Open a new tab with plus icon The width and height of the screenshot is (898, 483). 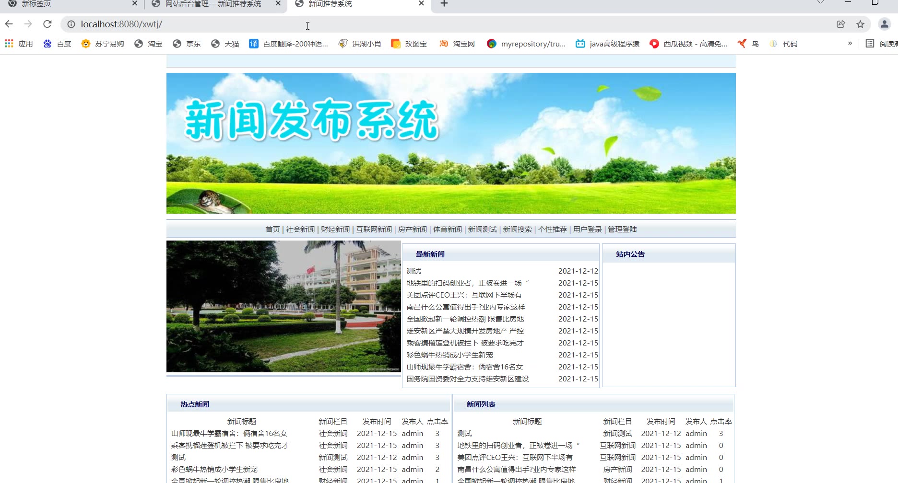coord(444,4)
